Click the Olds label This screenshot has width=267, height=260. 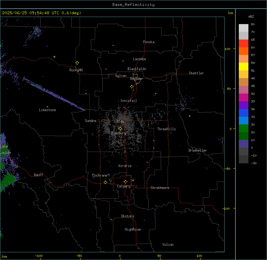120,122
